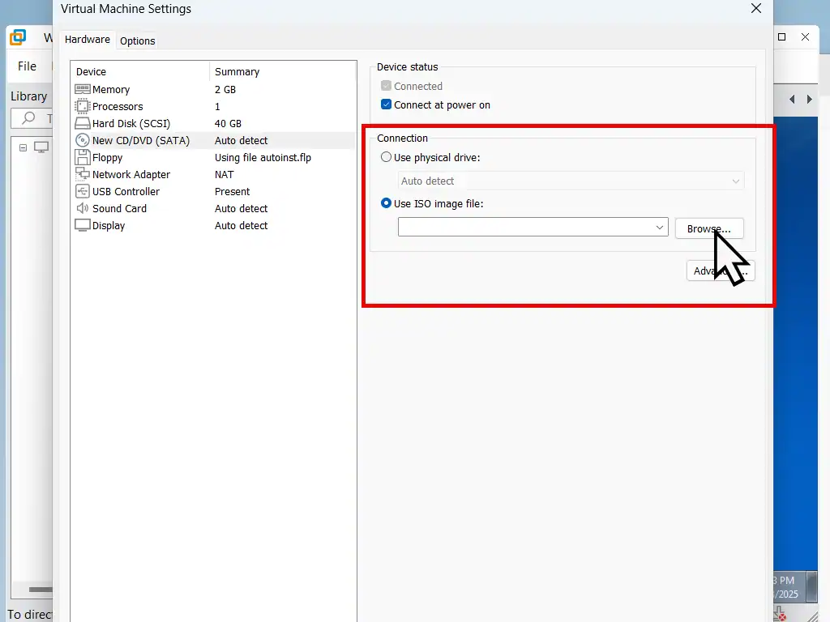Open the File menu in VMware
This screenshot has width=830, height=622.
(27, 66)
